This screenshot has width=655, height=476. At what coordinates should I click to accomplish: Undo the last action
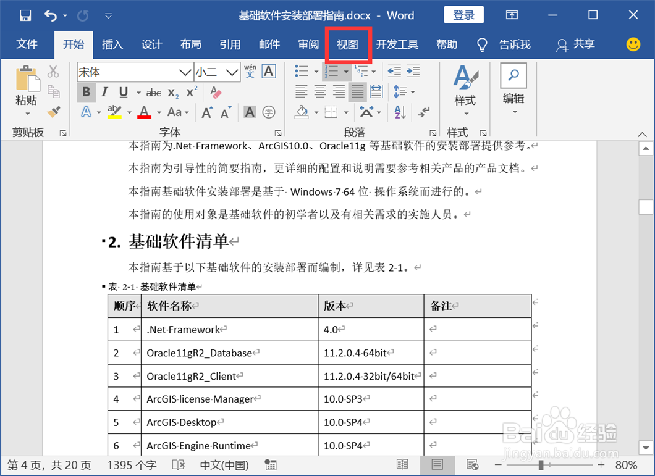tap(51, 16)
